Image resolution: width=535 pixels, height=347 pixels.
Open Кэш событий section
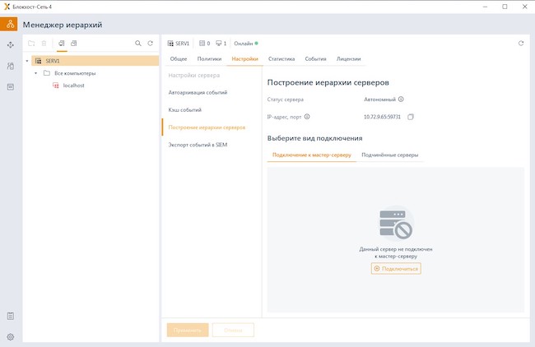pyautogui.click(x=185, y=109)
